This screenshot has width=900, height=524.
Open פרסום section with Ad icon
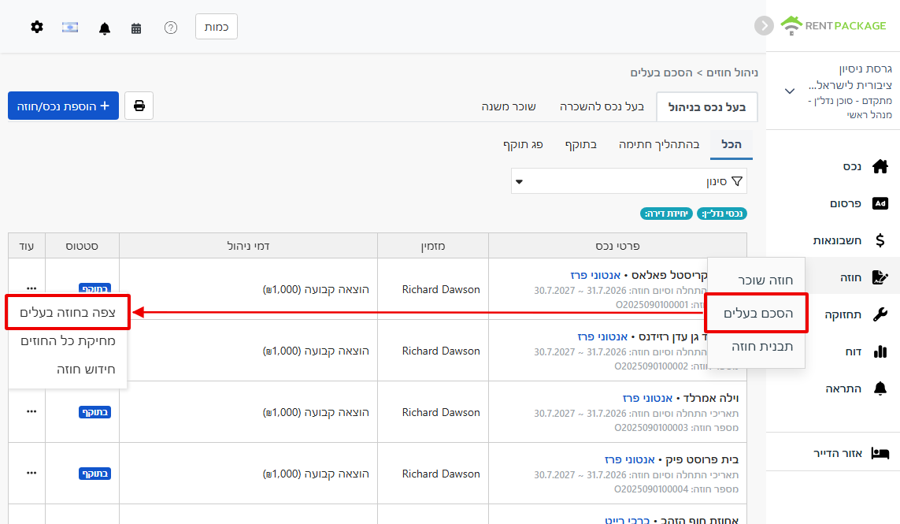[x=859, y=203]
